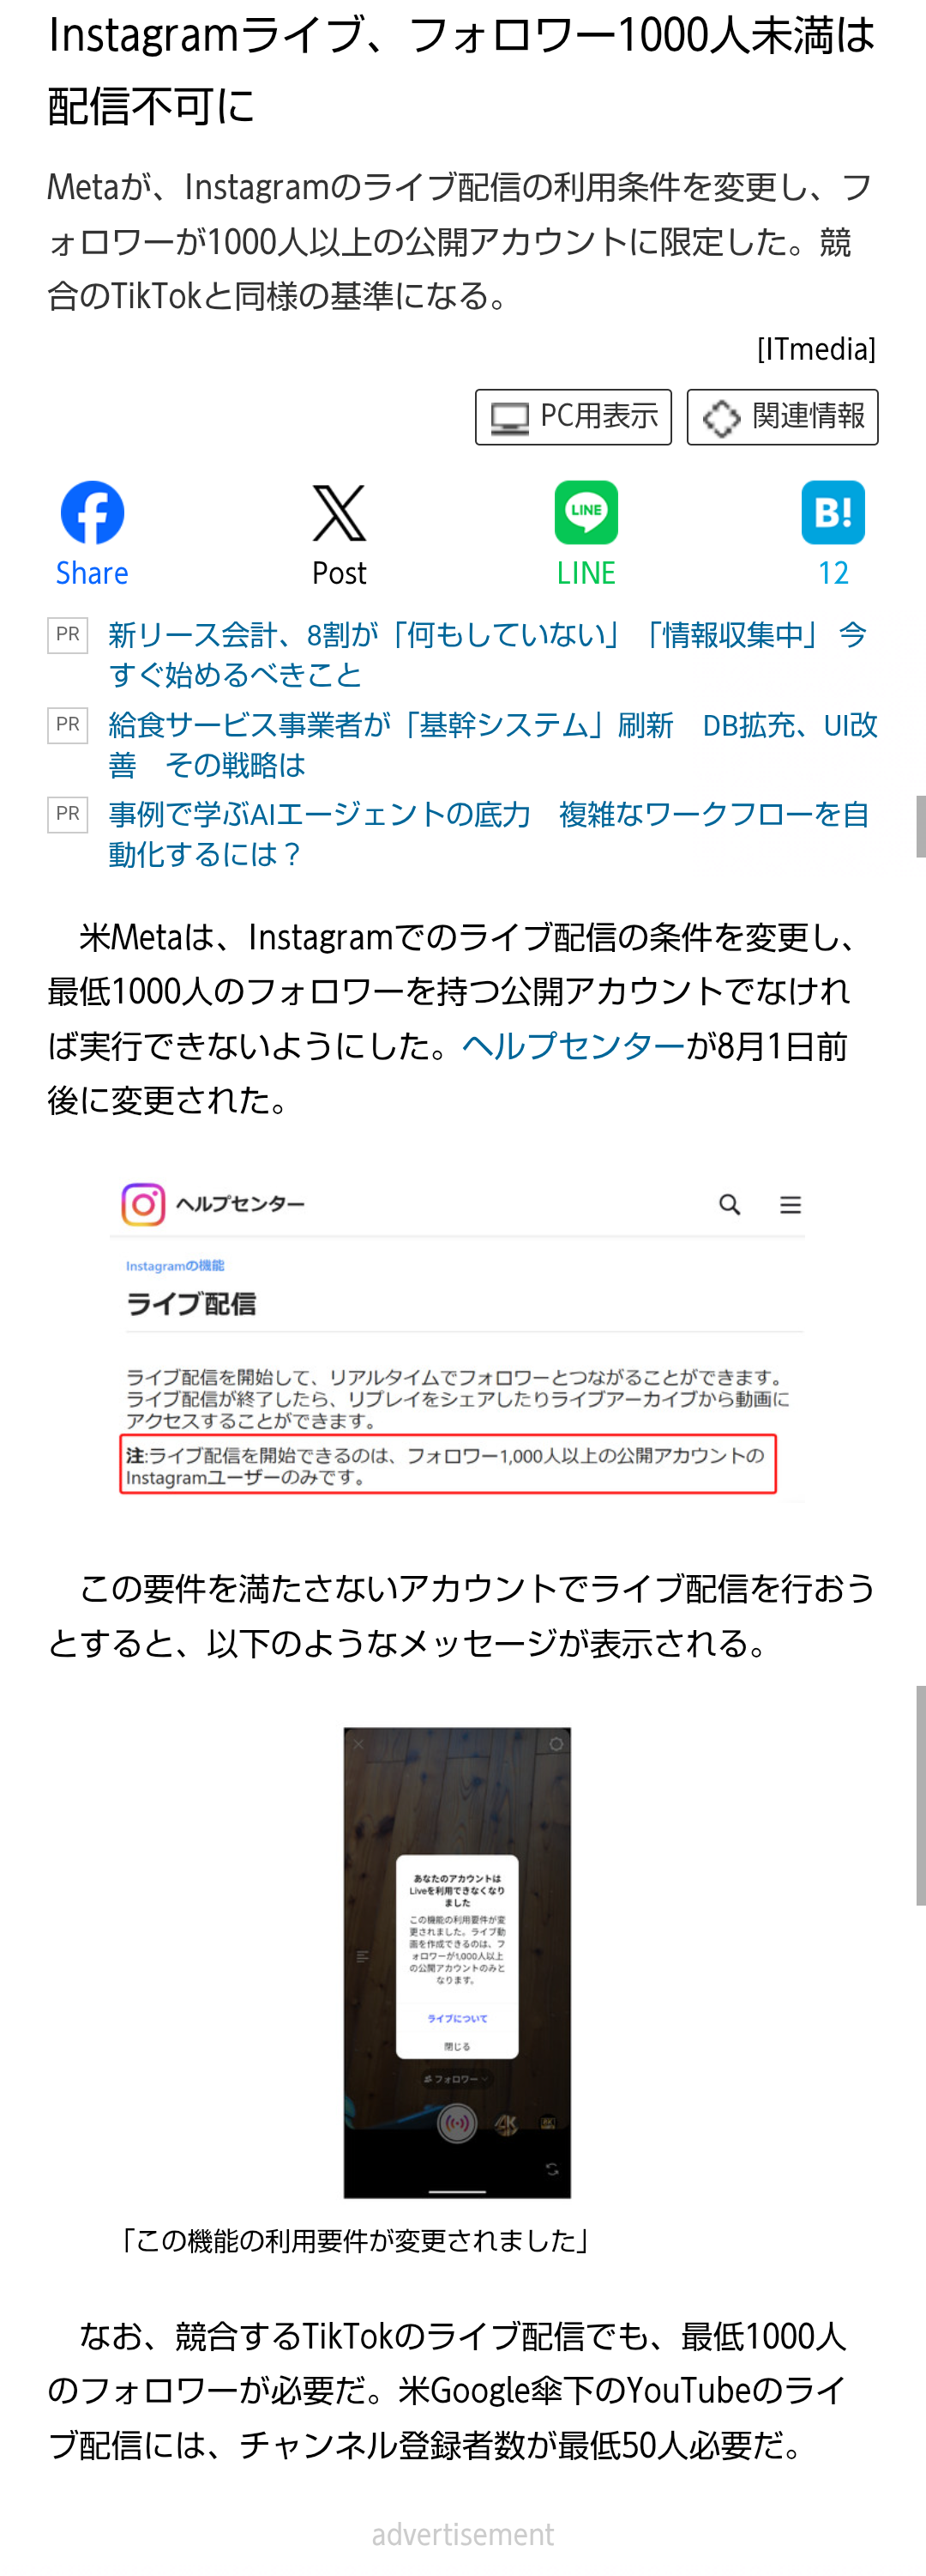This screenshot has height=2576, width=926.
Task: Click the monitor icon in PC用表示
Action: (x=509, y=418)
